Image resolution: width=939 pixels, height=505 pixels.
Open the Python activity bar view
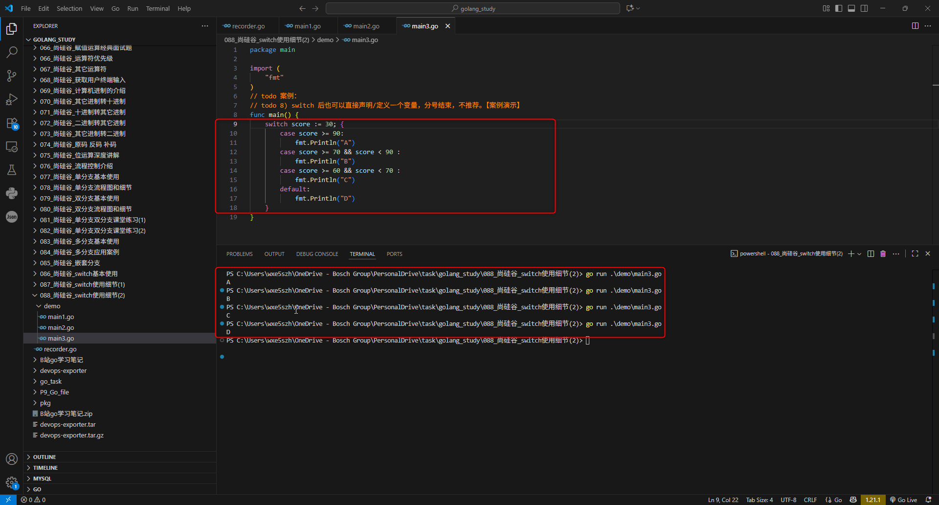(12, 193)
